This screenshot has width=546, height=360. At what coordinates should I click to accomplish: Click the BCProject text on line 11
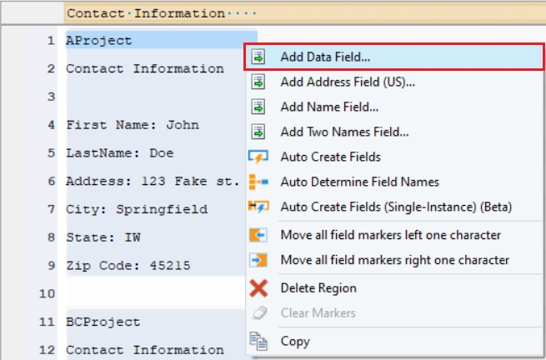tap(103, 322)
